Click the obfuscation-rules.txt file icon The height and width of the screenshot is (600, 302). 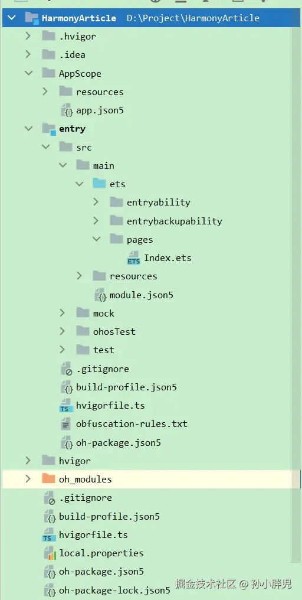67,424
